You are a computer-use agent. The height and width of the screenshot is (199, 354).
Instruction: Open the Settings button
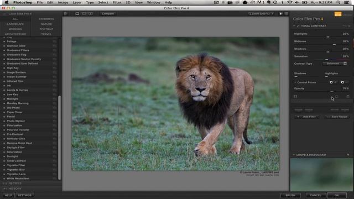coord(25,195)
